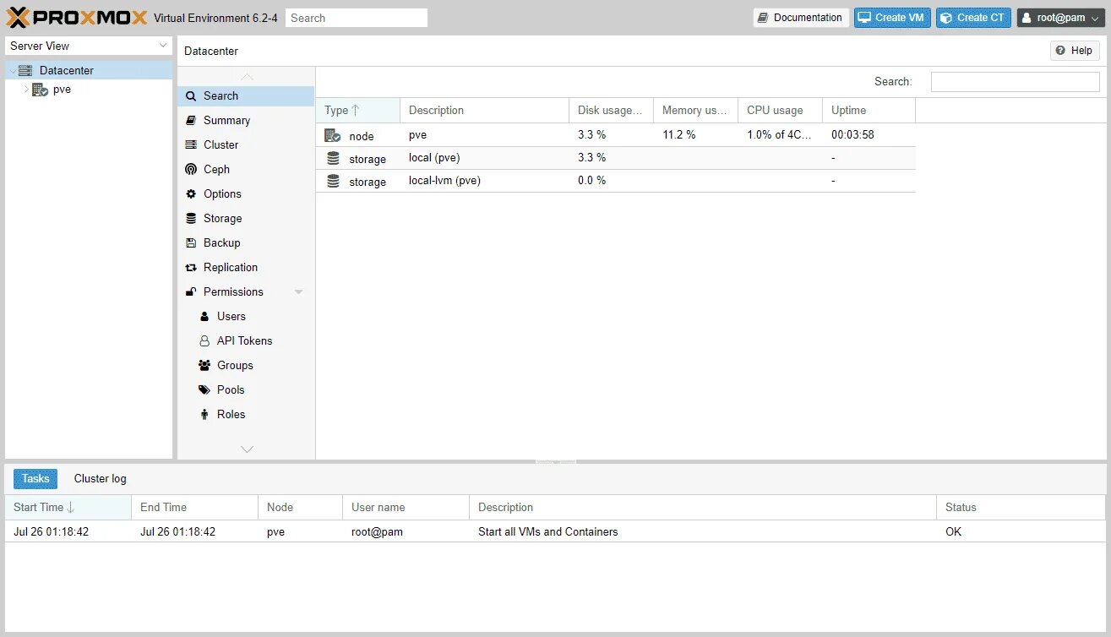
Task: Click the node icon in the pve row
Action: (x=333, y=135)
